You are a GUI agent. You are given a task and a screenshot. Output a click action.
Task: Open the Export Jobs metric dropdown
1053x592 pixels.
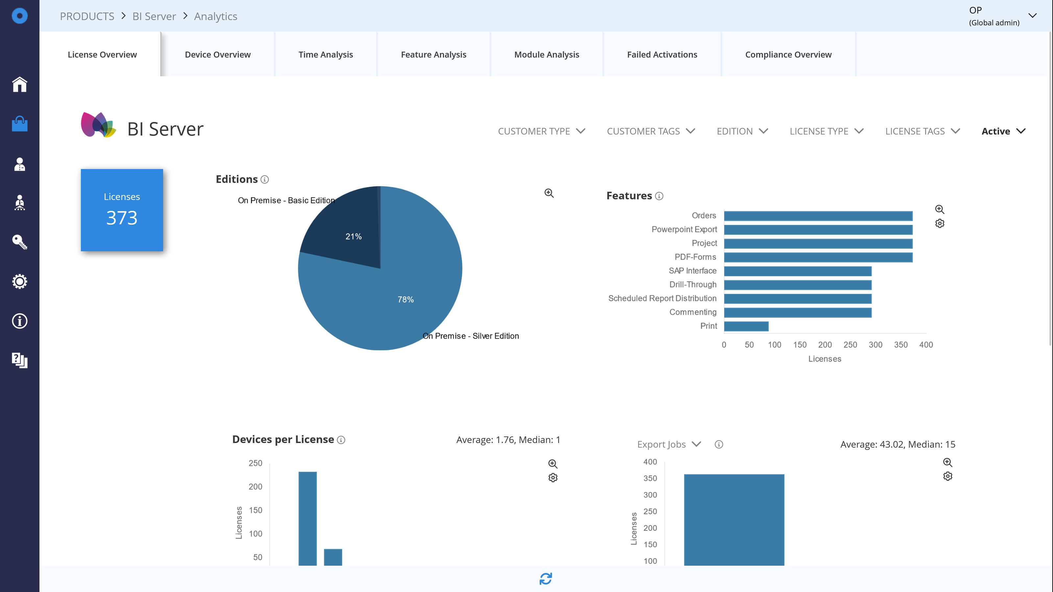(669, 444)
